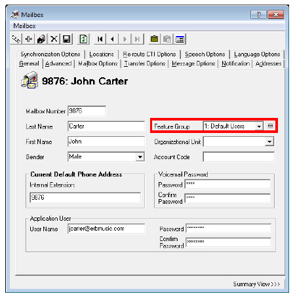This screenshot has width=295, height=300.
Task: Click the Account Code field
Action: [239, 157]
